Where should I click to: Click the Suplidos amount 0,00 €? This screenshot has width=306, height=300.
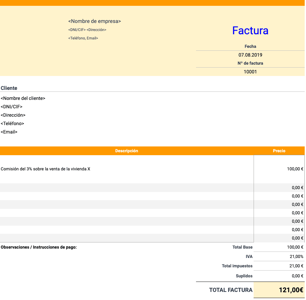298,276
